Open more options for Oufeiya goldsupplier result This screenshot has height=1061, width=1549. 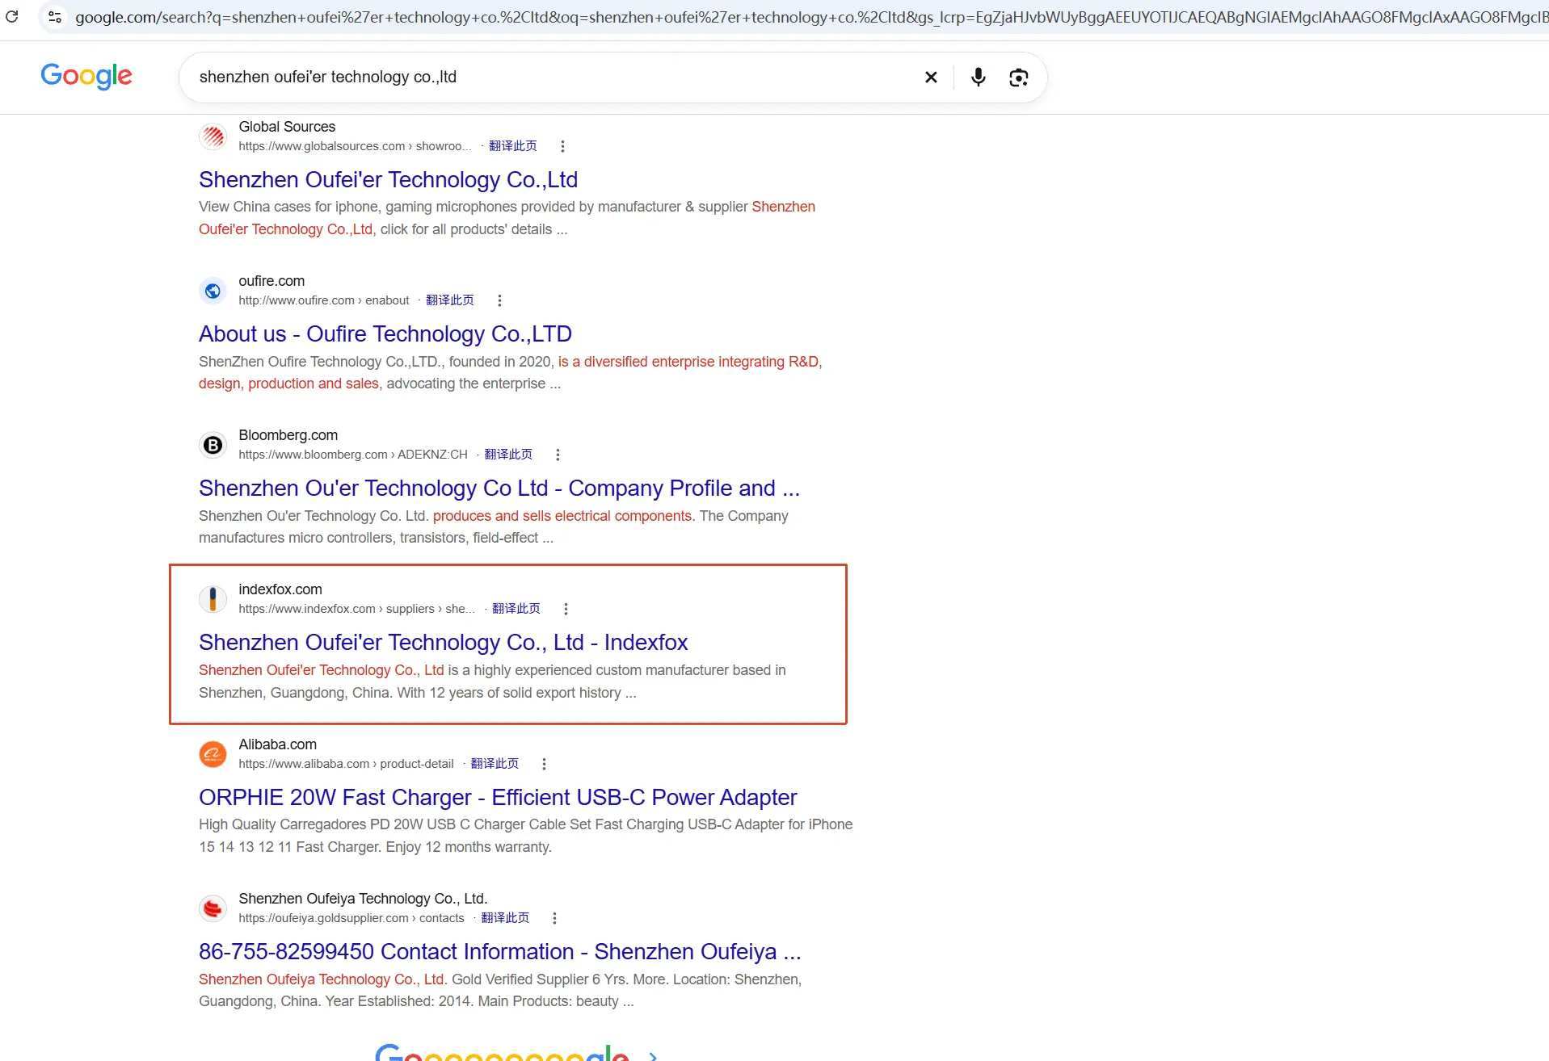pos(554,918)
